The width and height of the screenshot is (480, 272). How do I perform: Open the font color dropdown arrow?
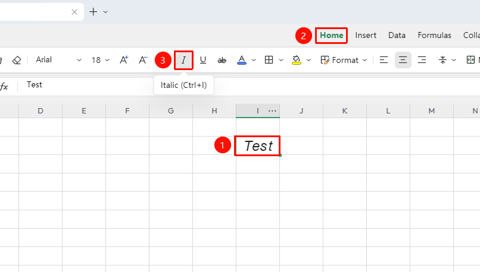click(254, 60)
